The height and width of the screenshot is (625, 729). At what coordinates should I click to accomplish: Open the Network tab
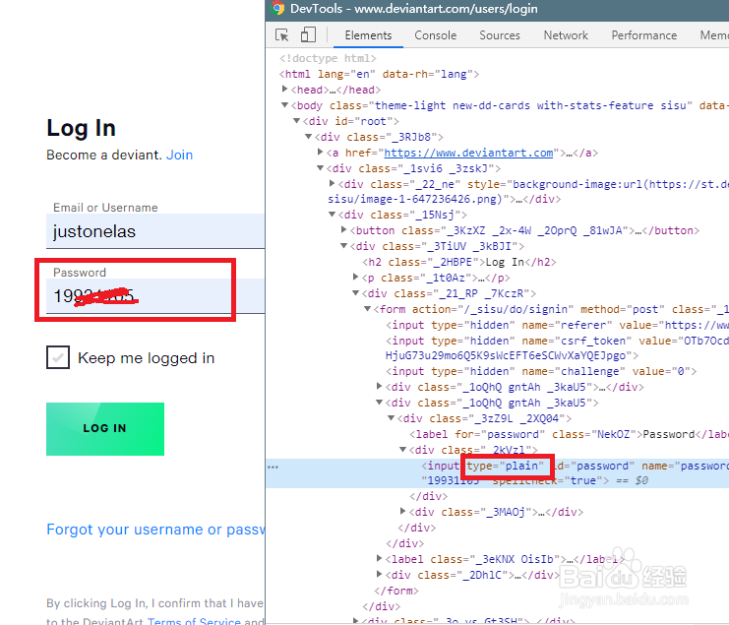tap(566, 35)
